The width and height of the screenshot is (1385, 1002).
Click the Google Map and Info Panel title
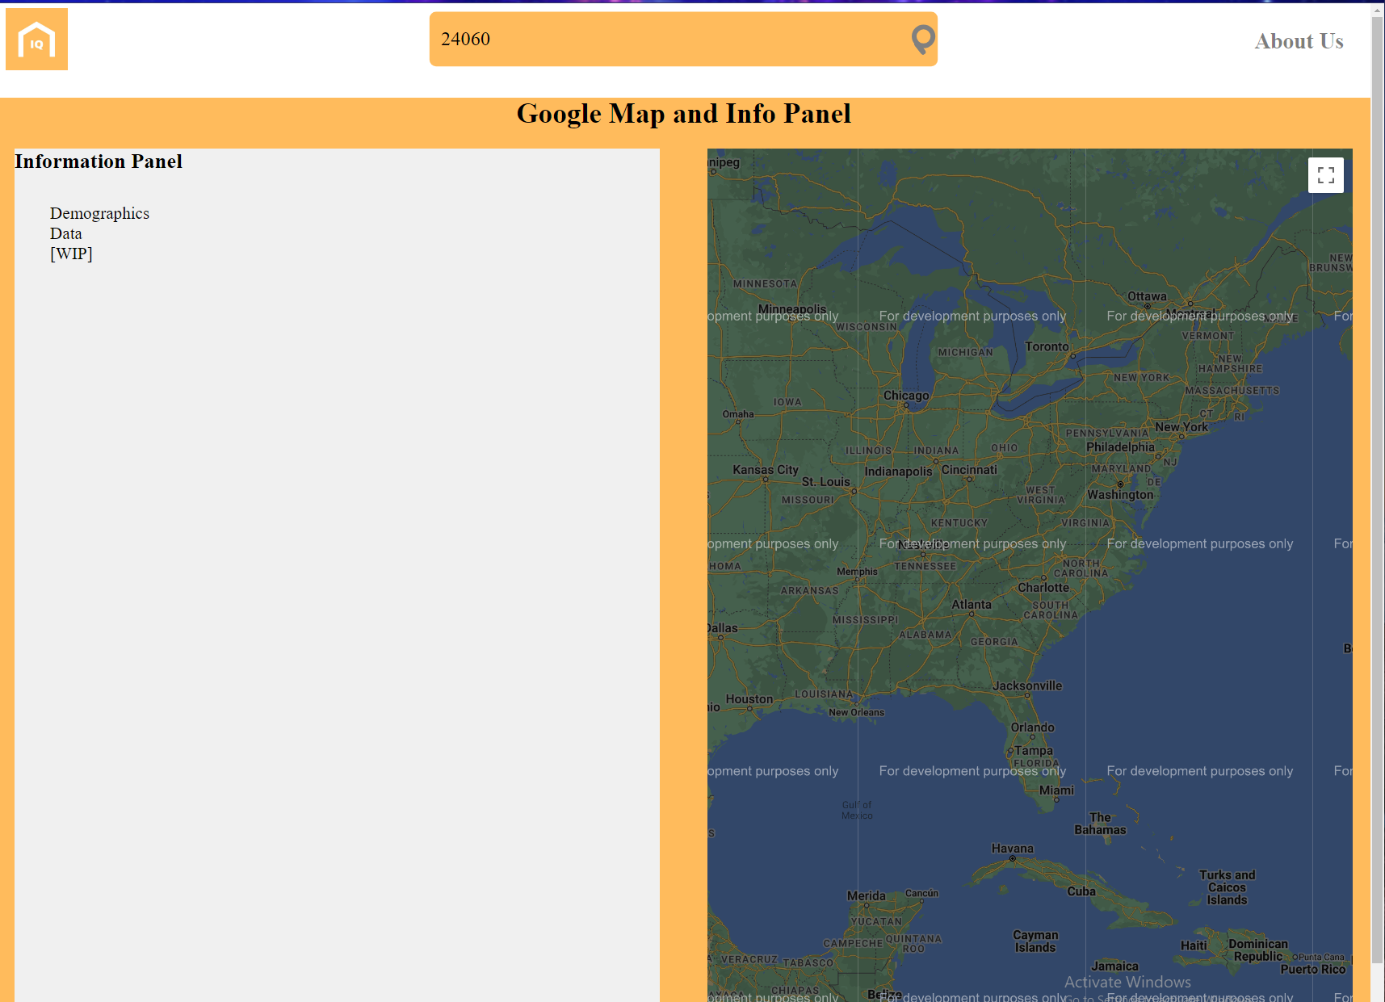click(684, 114)
